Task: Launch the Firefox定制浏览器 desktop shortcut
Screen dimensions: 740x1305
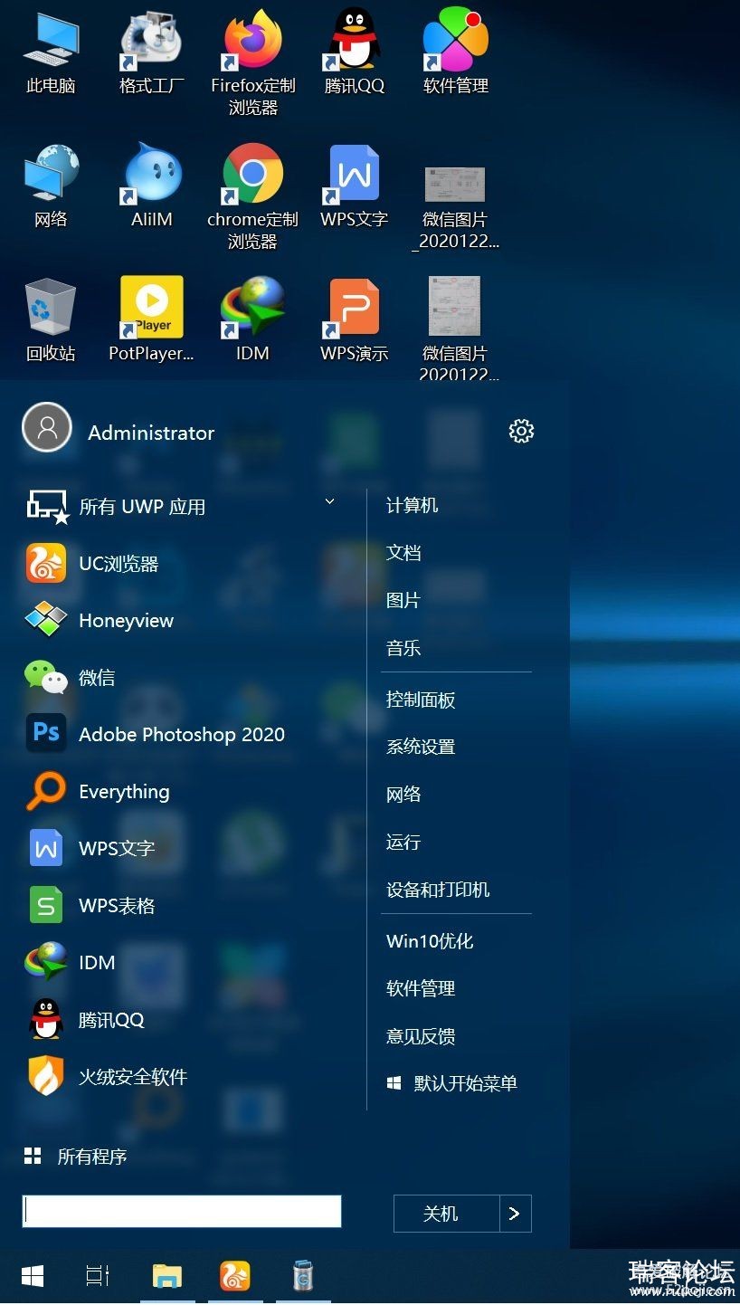Action: [253, 63]
